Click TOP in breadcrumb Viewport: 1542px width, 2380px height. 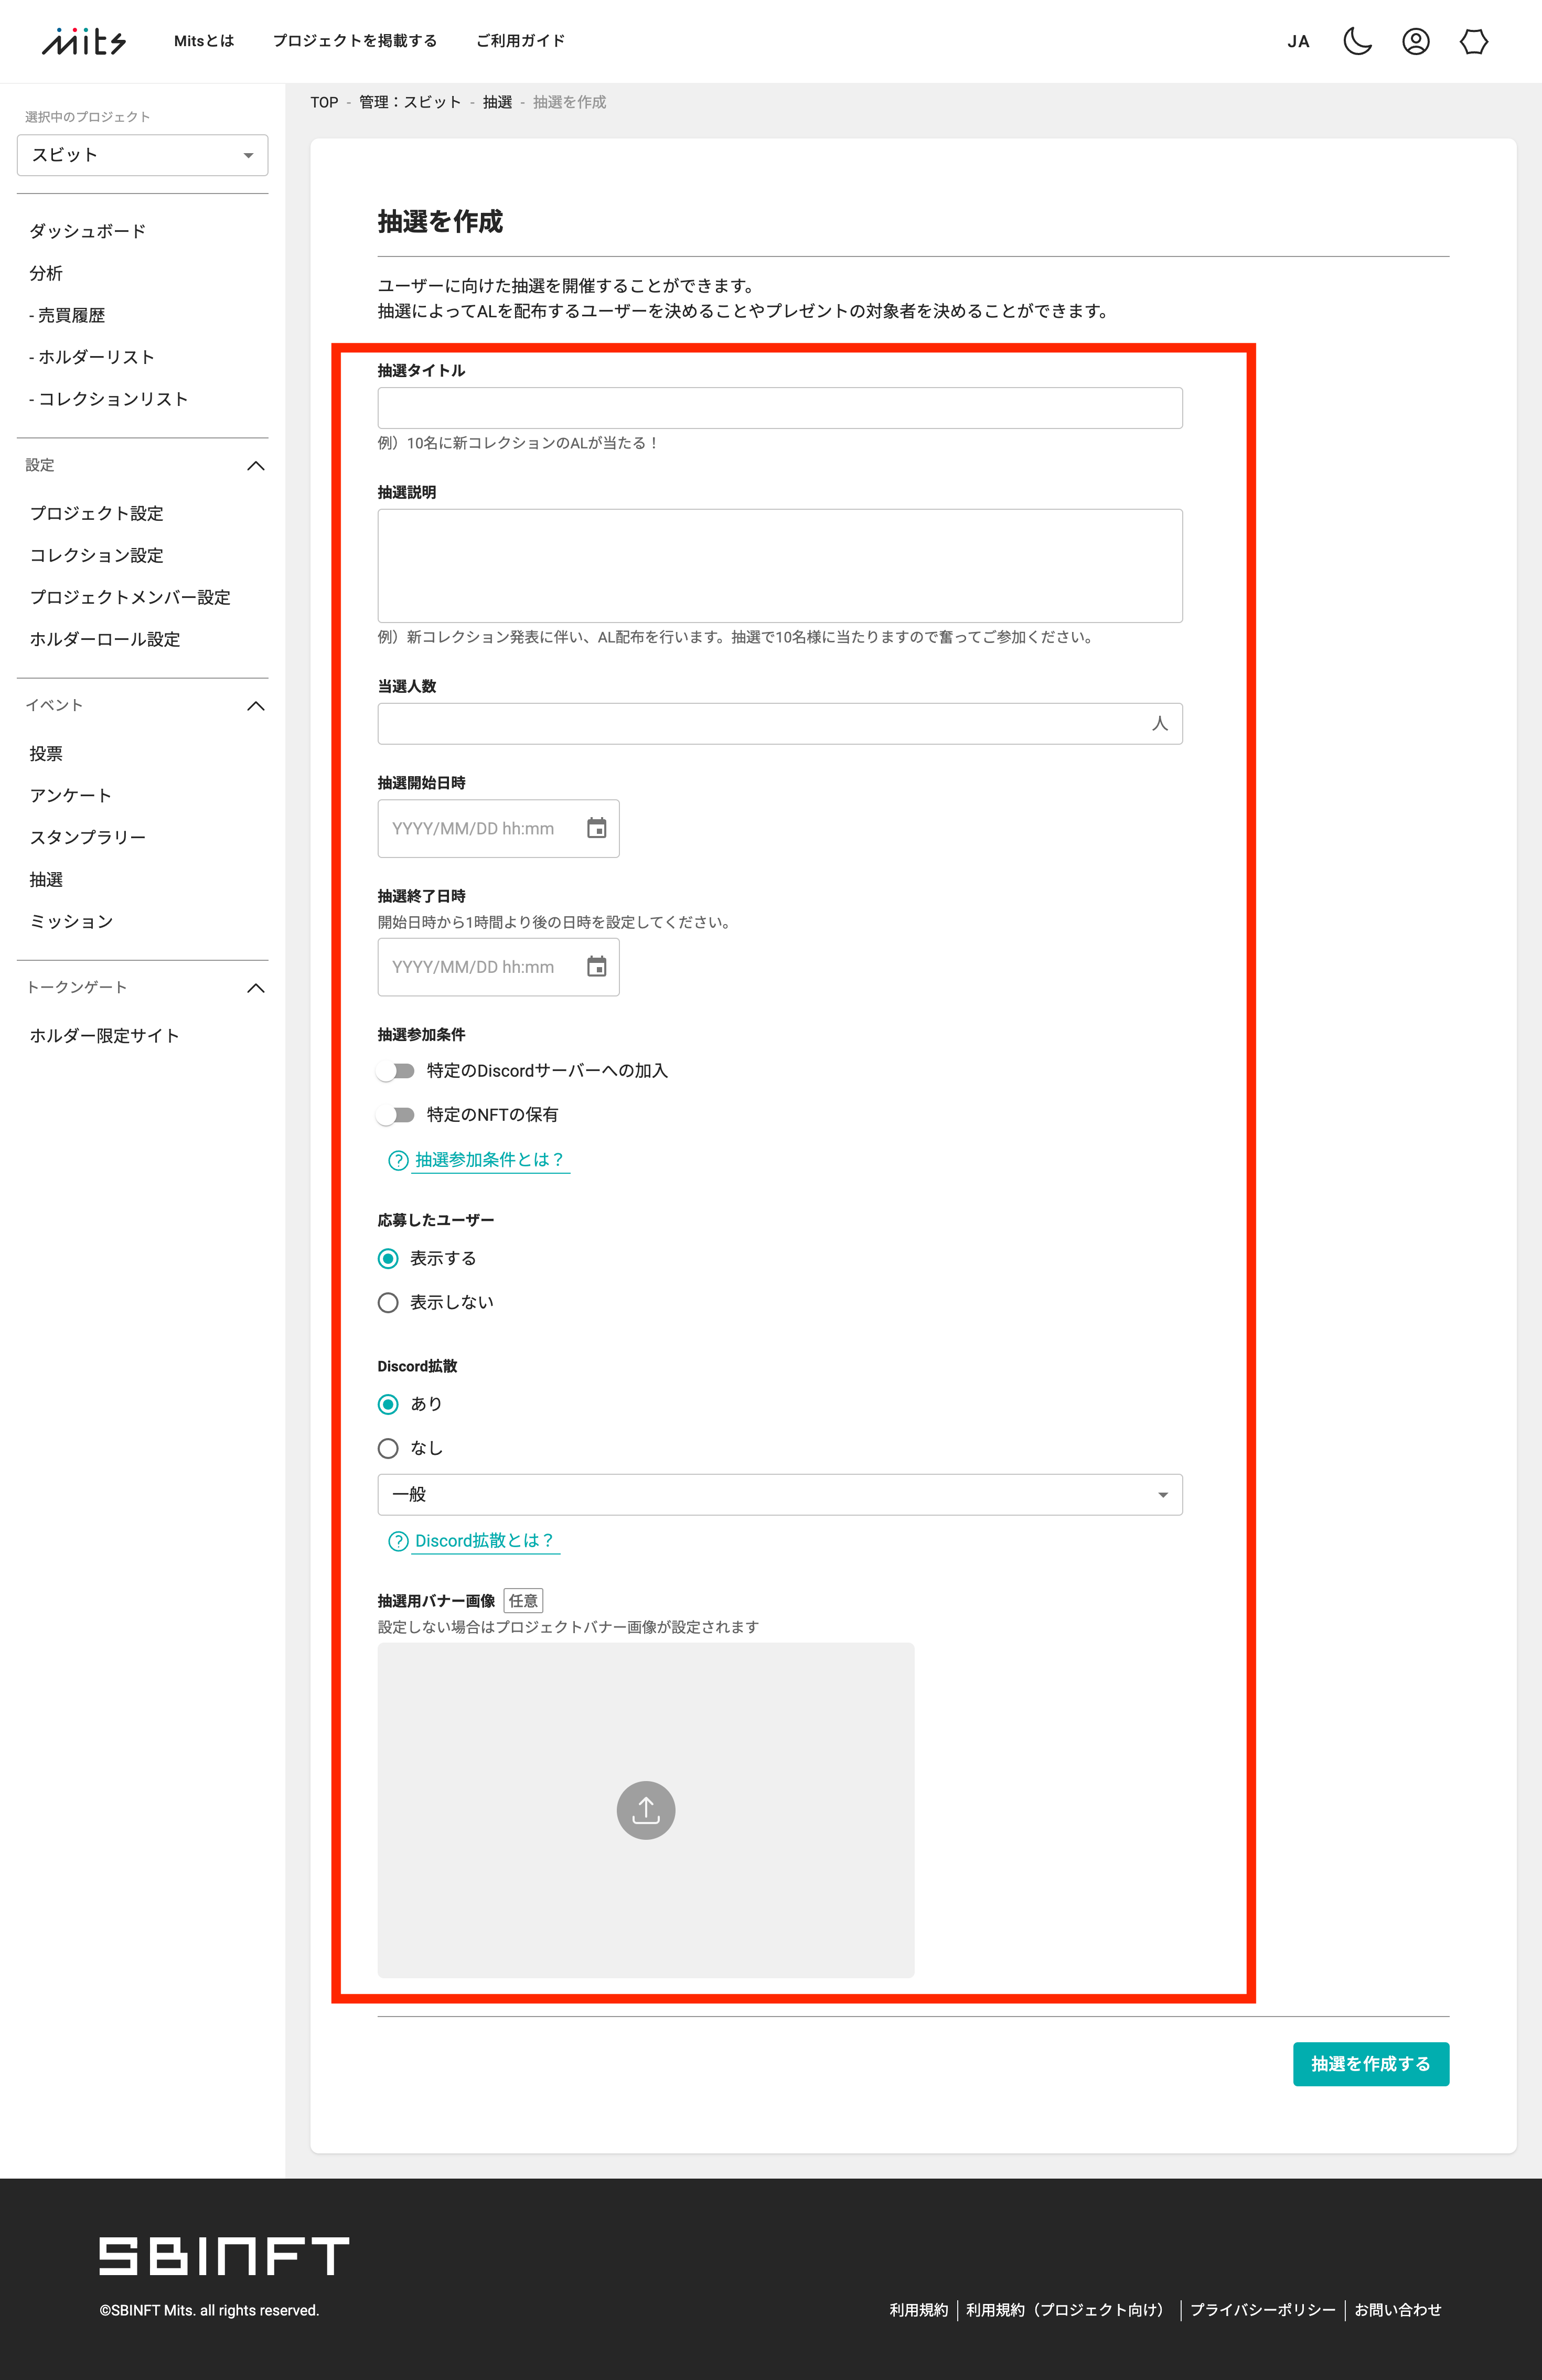point(324,102)
